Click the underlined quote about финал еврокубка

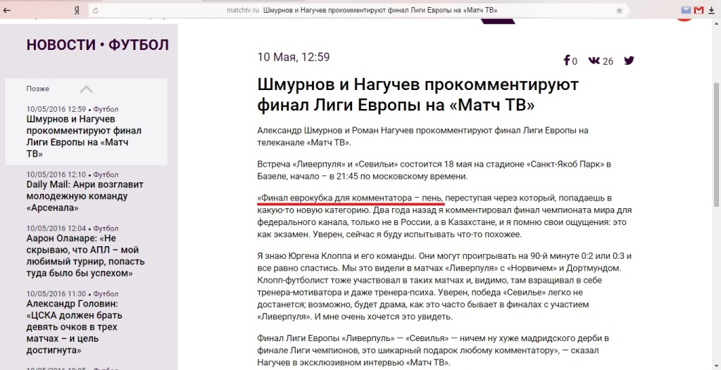[351, 198]
